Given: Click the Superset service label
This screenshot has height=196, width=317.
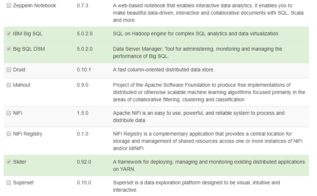Looking at the screenshot, I should (x=23, y=183).
